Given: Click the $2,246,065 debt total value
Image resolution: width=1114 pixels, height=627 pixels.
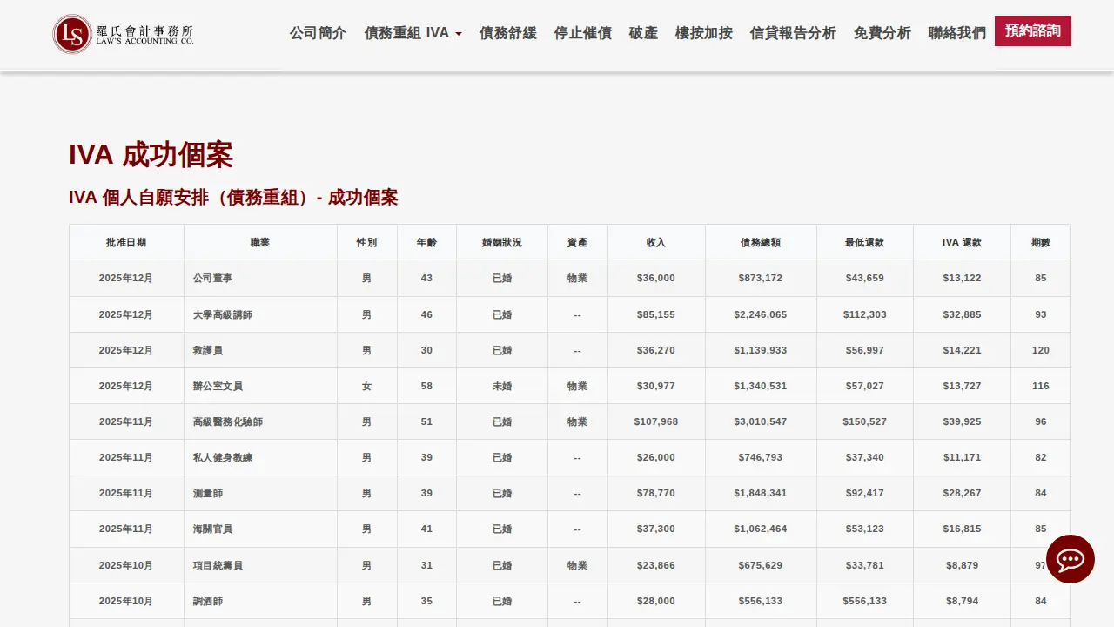Looking at the screenshot, I should click(761, 314).
